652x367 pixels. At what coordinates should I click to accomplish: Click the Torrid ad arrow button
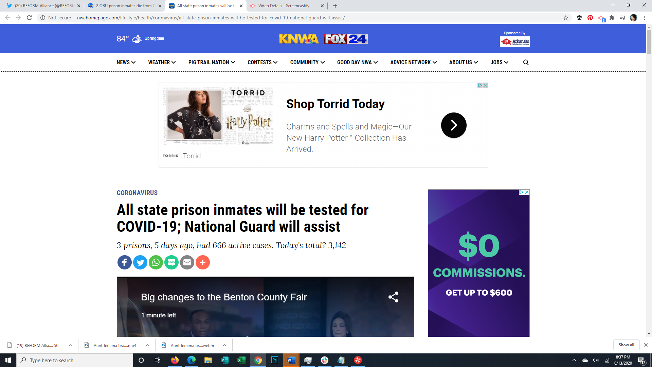454,125
